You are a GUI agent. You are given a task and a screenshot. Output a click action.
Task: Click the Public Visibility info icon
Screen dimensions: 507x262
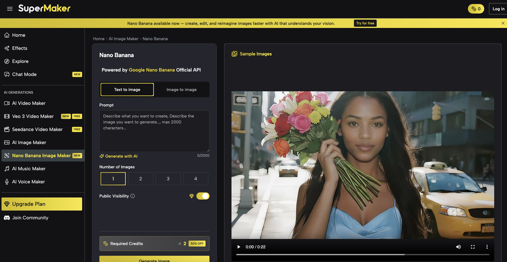click(x=133, y=196)
